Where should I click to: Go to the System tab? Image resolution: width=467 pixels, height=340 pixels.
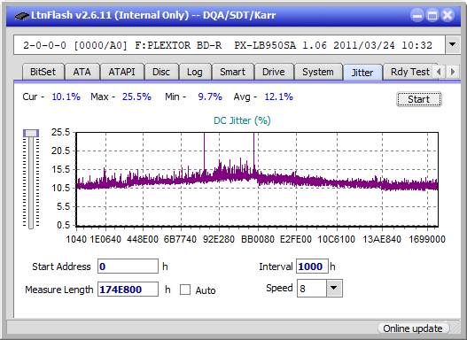pos(318,72)
